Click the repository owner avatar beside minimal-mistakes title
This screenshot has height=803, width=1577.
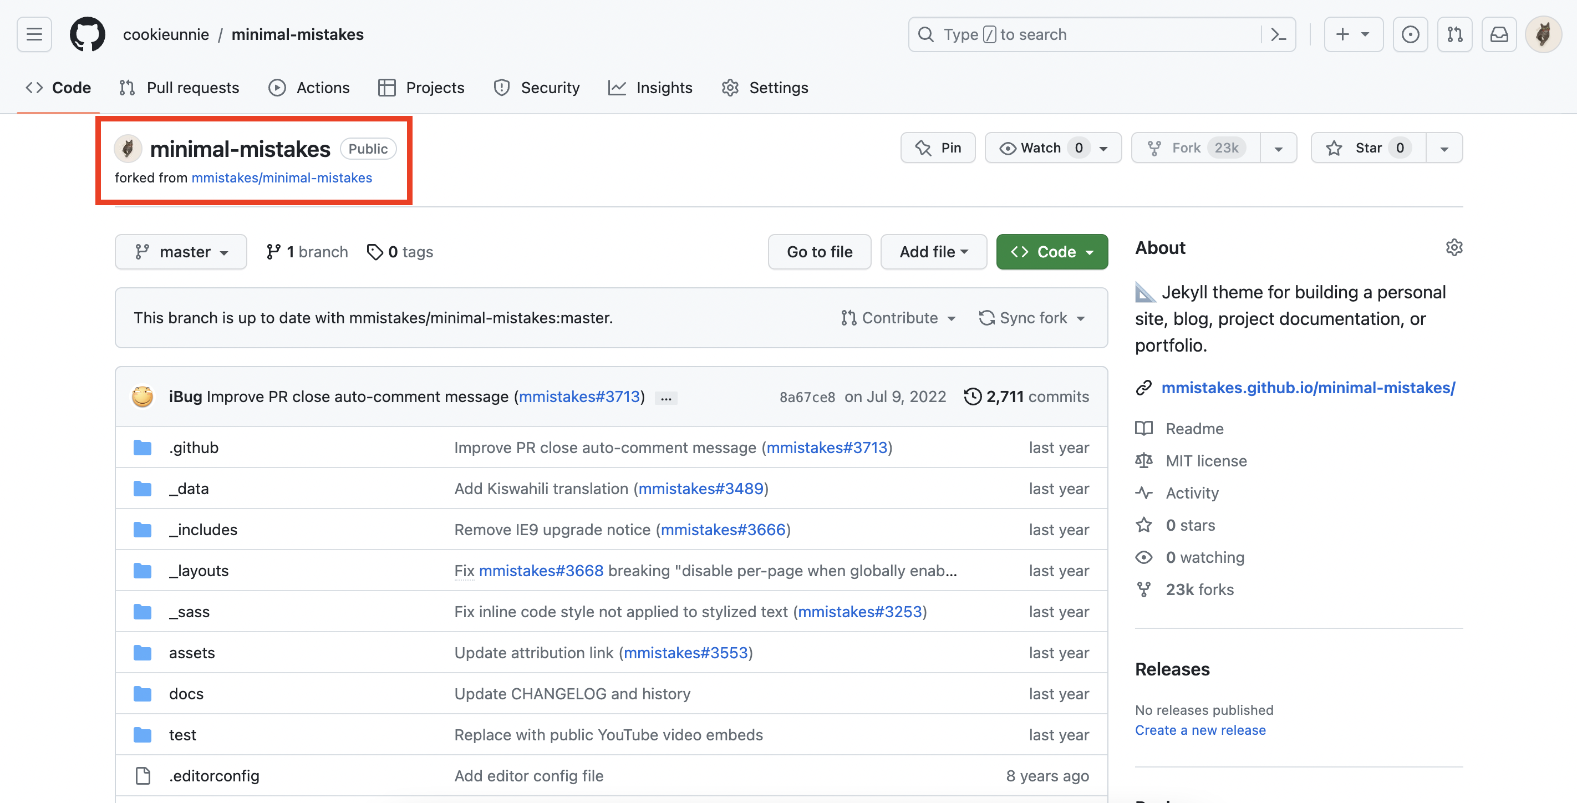[x=128, y=149]
